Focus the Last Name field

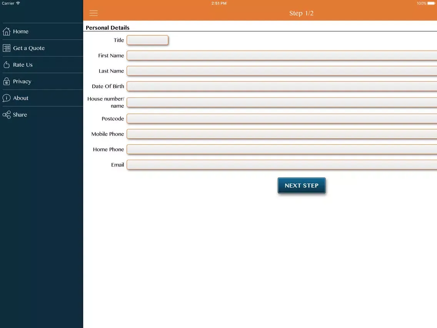pyautogui.click(x=282, y=71)
